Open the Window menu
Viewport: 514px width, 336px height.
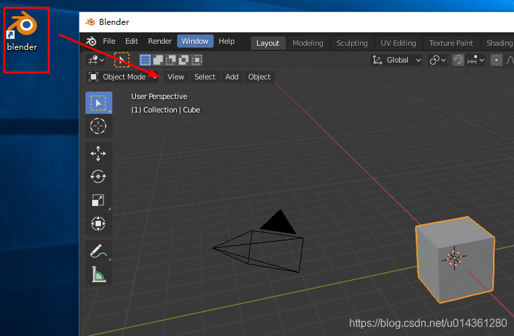[195, 41]
